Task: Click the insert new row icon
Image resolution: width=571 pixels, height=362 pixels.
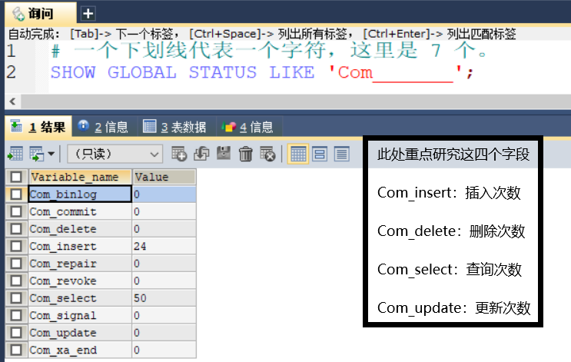Action: 179,154
